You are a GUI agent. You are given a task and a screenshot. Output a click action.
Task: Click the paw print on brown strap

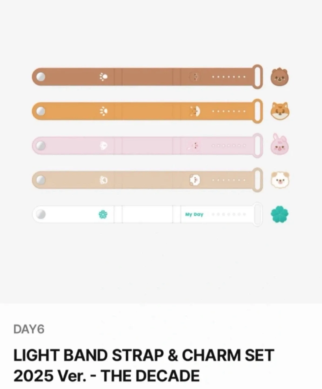pyautogui.click(x=103, y=77)
